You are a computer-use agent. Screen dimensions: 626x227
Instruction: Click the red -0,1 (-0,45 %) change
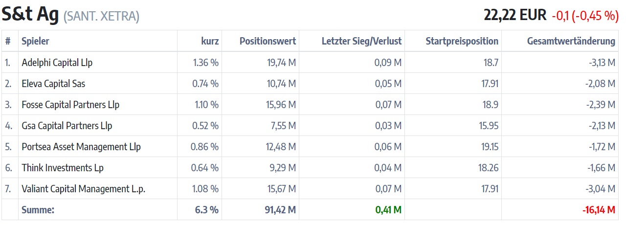[585, 16]
